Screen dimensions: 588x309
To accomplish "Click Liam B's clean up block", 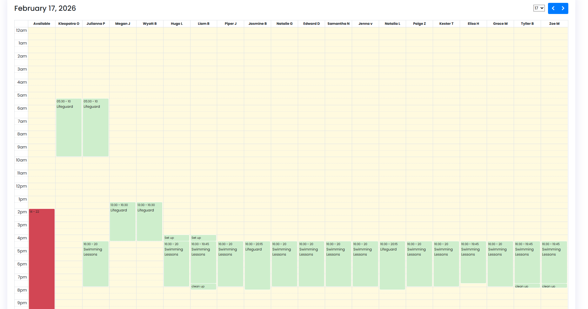I will (204, 286).
